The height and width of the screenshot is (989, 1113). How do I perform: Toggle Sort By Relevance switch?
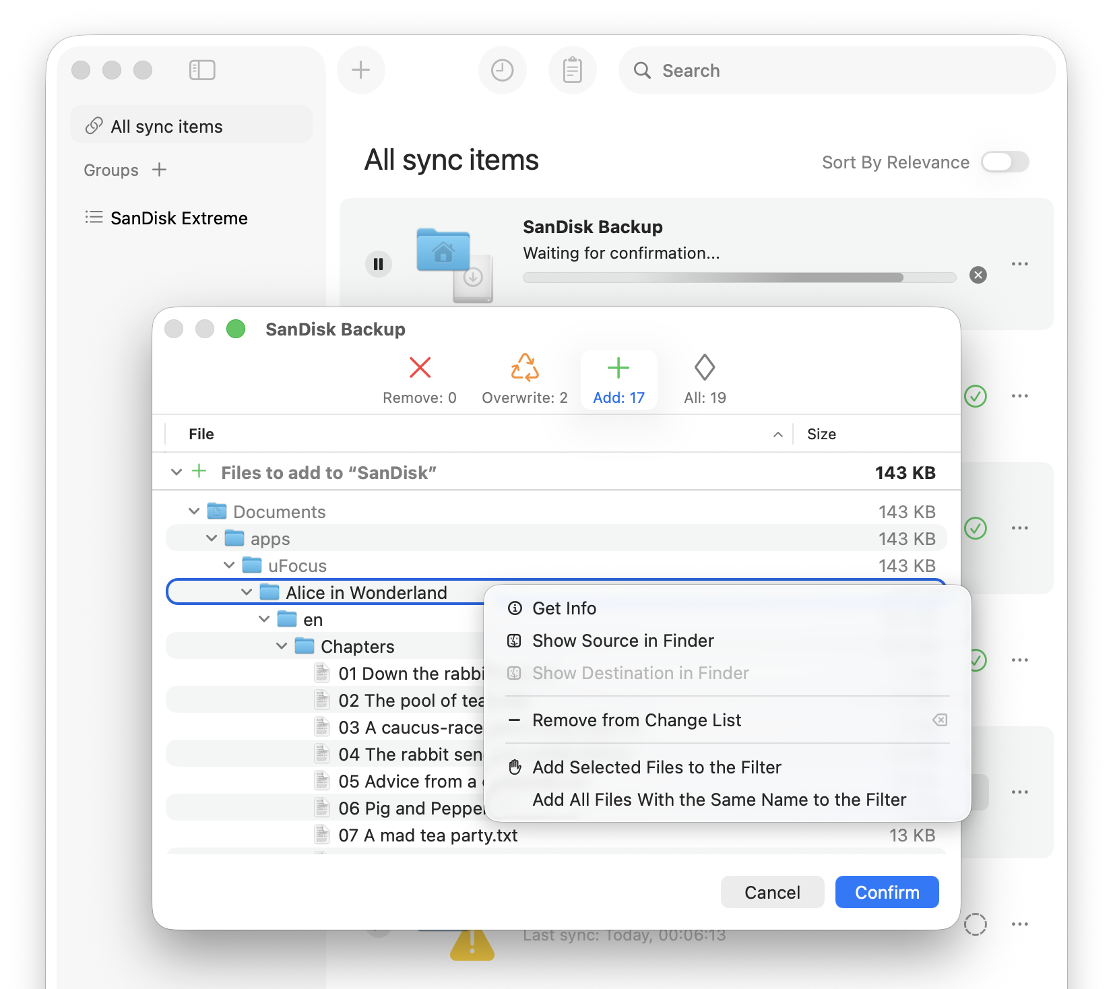pos(1005,162)
